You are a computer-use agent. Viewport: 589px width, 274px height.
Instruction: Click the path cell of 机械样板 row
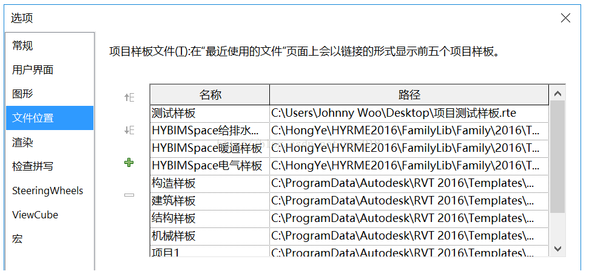coord(409,236)
